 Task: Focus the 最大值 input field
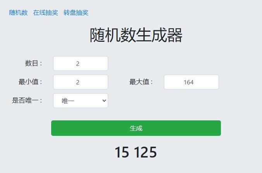pos(191,82)
